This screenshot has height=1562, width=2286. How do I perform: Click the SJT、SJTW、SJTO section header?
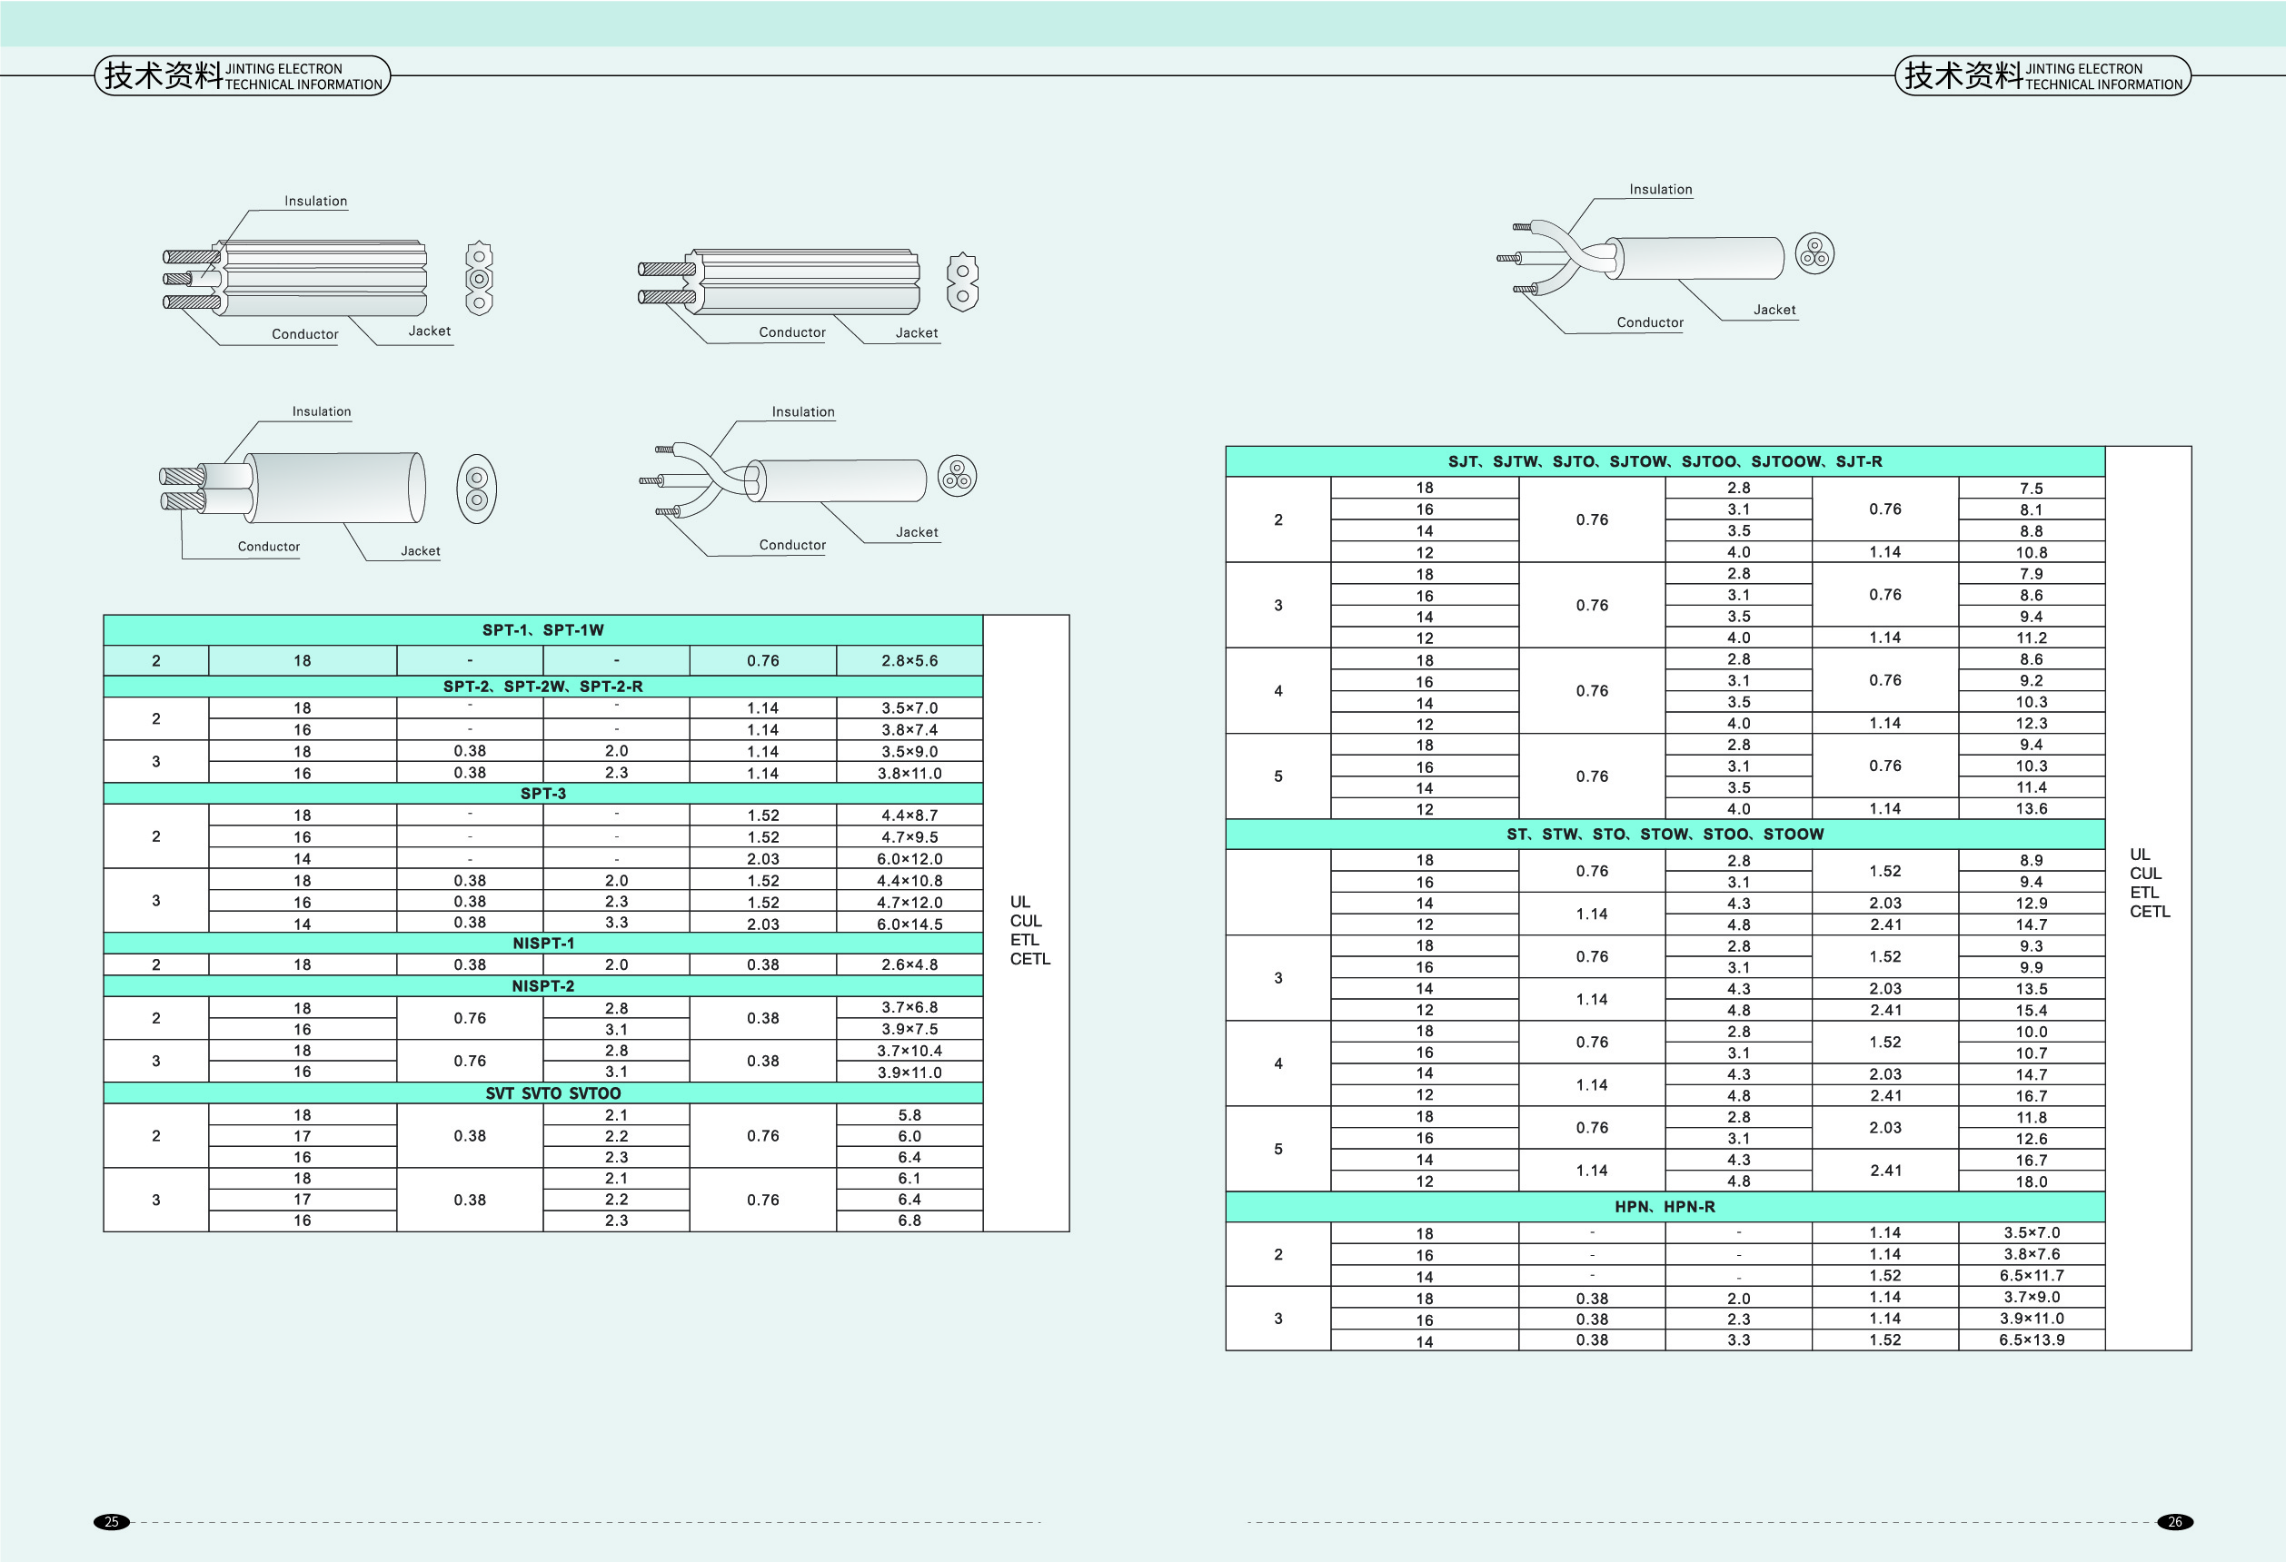coord(1665,461)
